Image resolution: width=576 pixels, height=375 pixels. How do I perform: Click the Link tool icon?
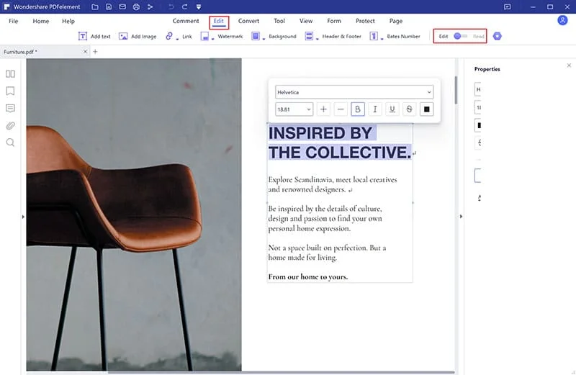[169, 36]
